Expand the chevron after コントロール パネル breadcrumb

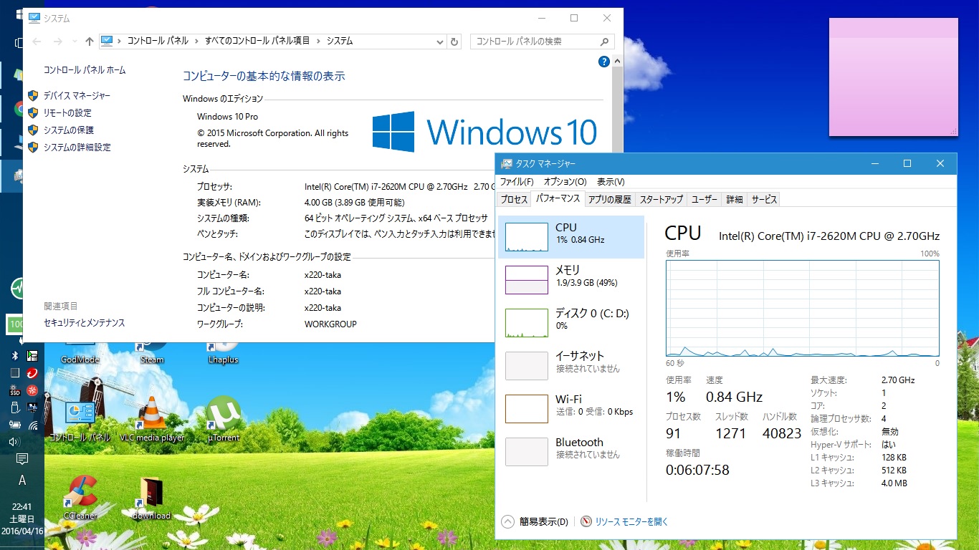196,42
